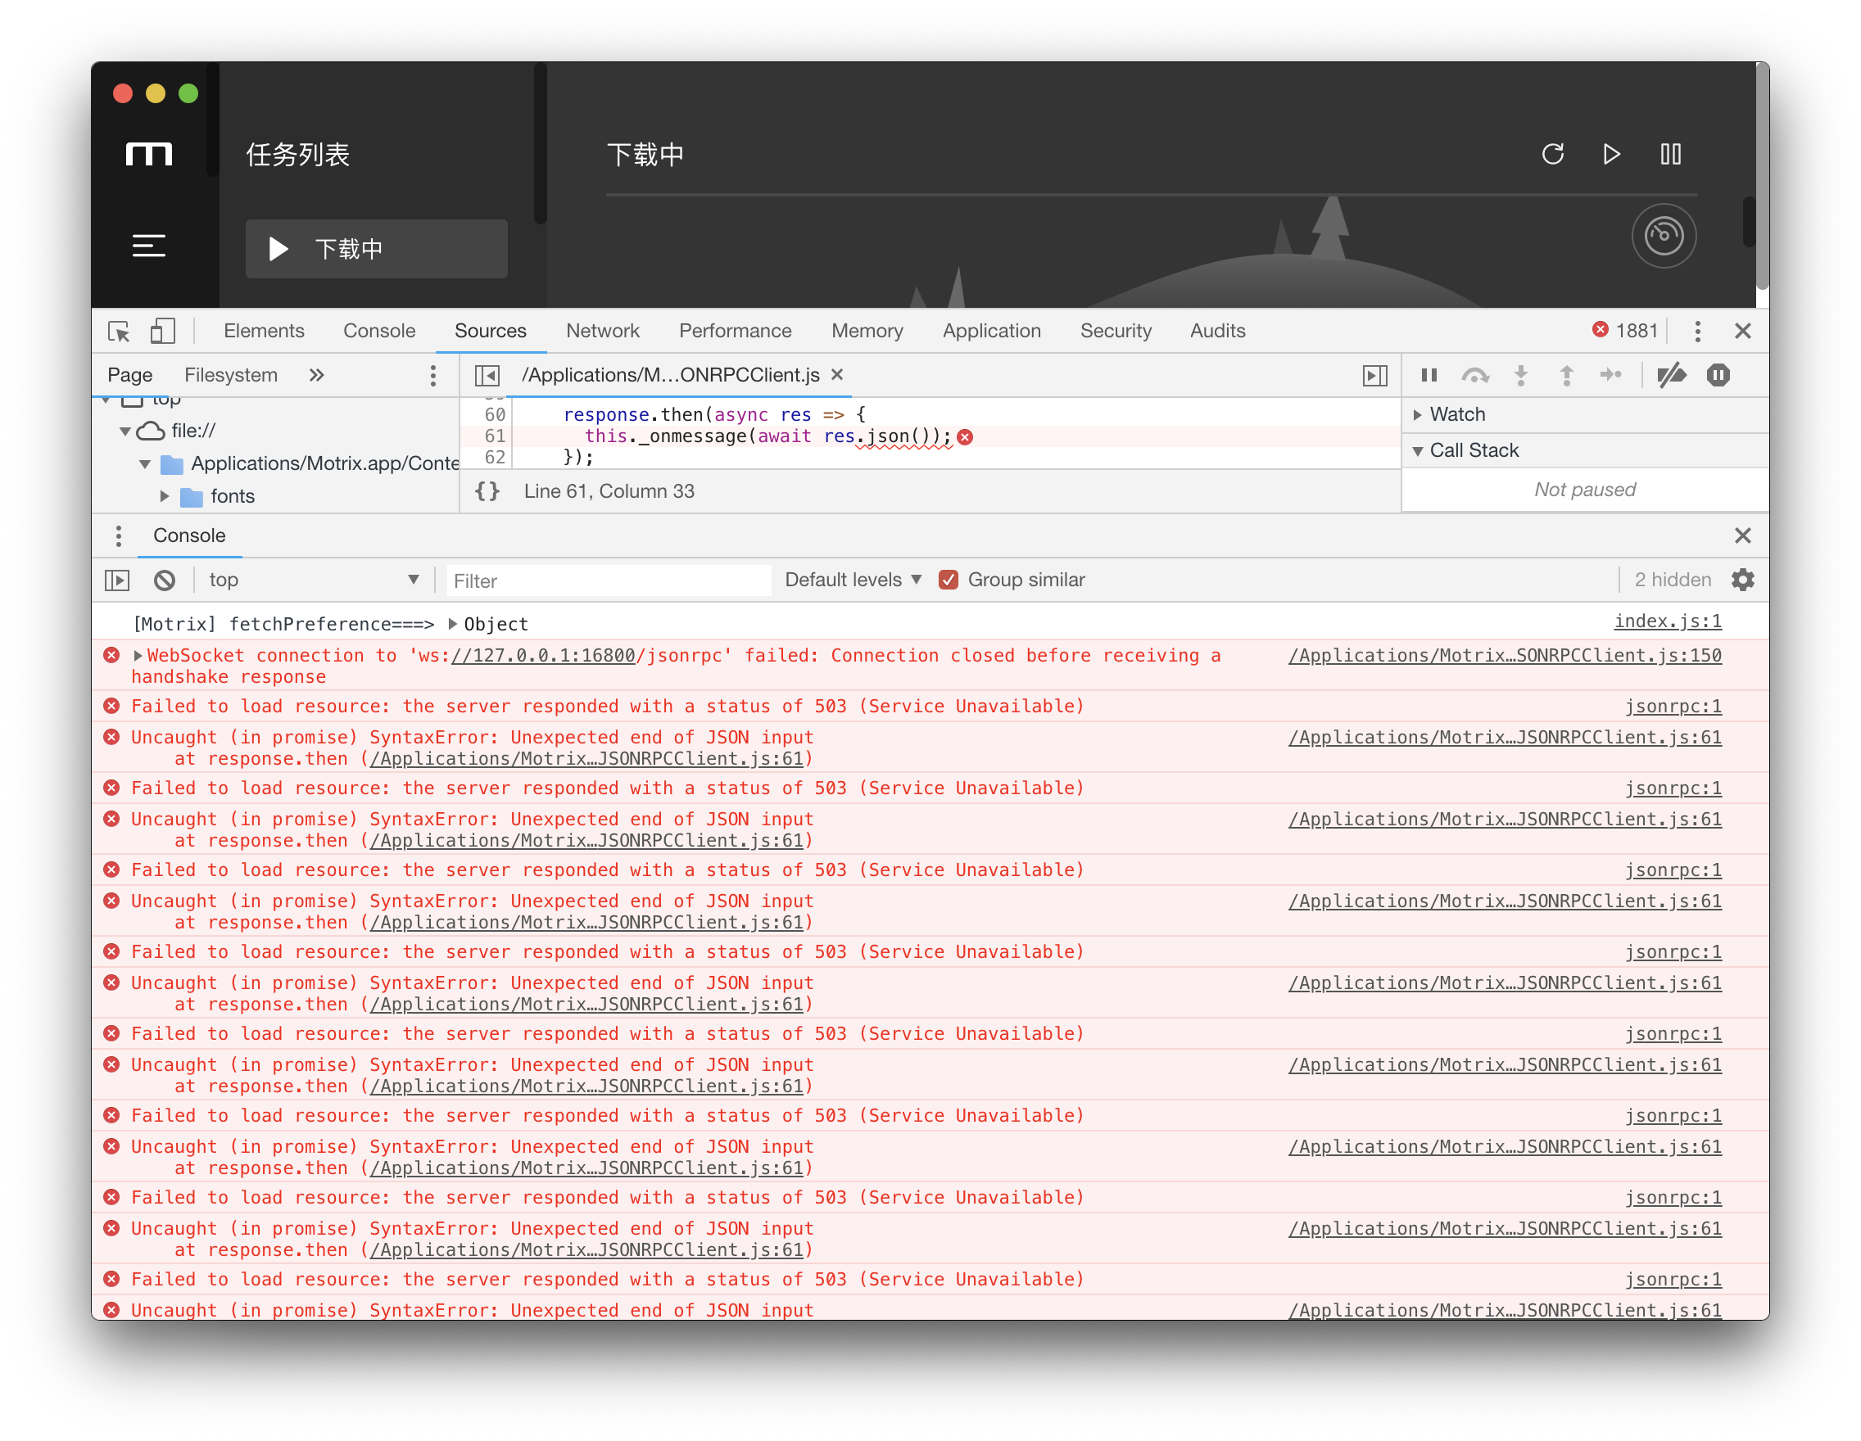This screenshot has width=1861, height=1441.
Task: Open the index.js:1 source link
Action: click(1667, 621)
